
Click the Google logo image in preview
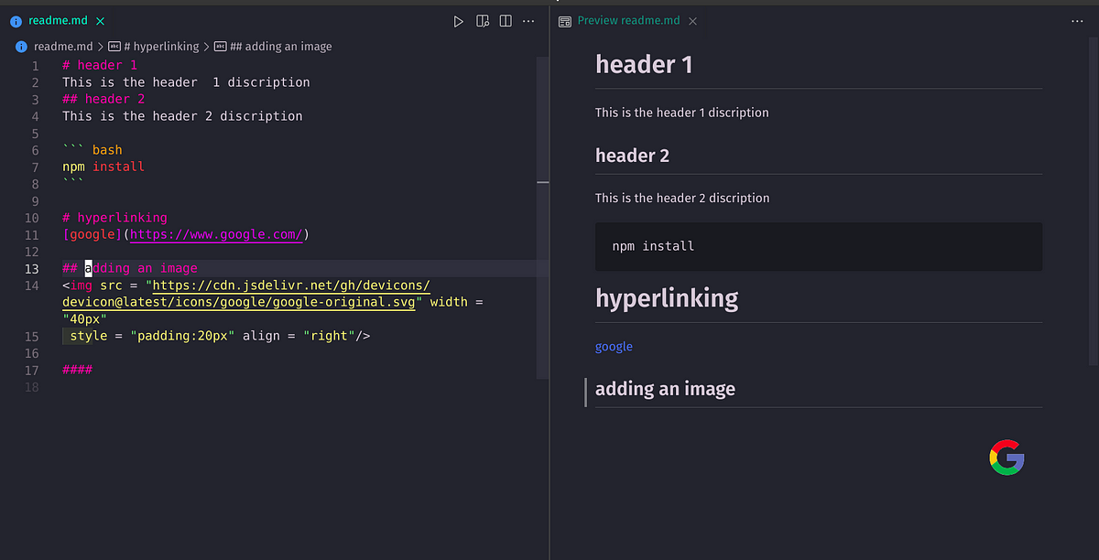click(x=1007, y=457)
